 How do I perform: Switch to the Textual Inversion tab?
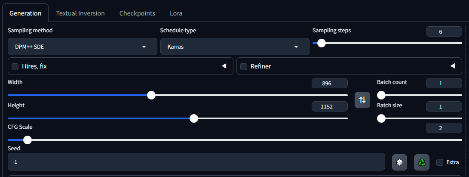tap(80, 13)
